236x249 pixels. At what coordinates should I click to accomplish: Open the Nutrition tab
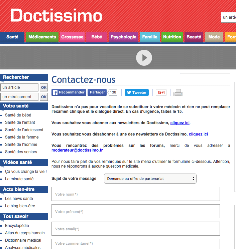pos(172,37)
